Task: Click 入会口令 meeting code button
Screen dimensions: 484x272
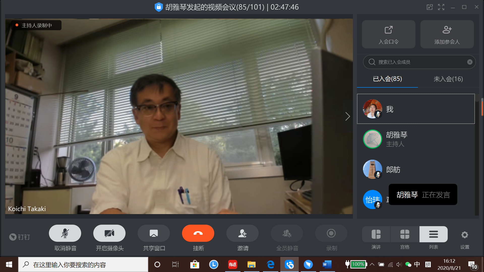Action: coord(388,34)
